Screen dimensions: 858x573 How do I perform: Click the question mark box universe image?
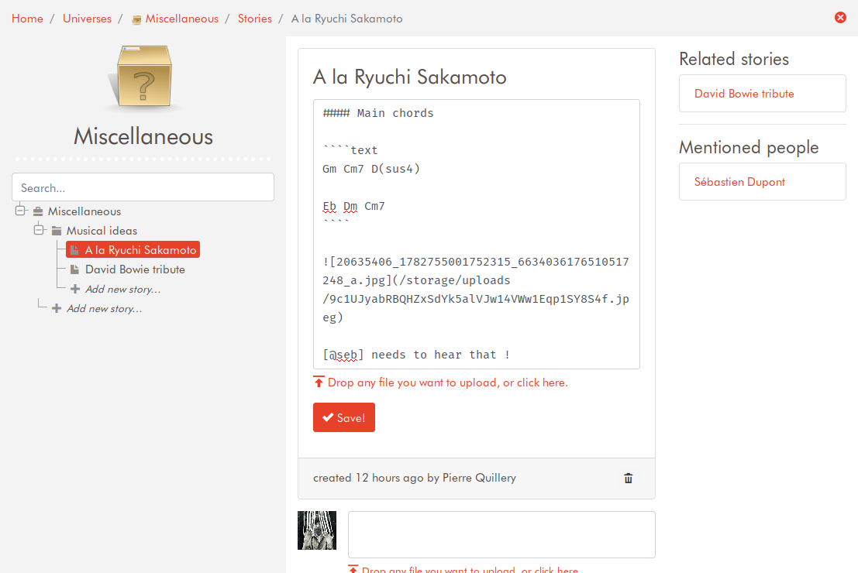pyautogui.click(x=143, y=77)
